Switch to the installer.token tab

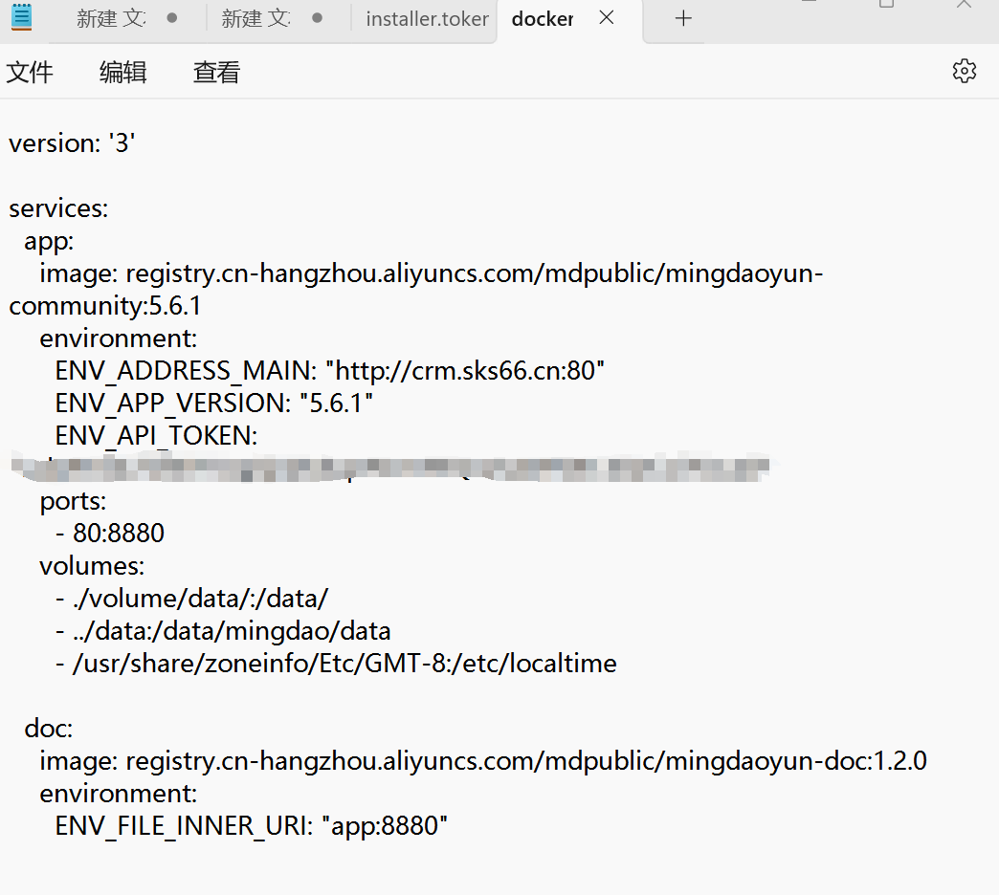click(427, 18)
